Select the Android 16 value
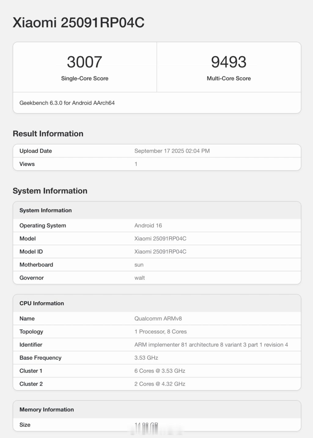The width and height of the screenshot is (313, 438). (148, 225)
